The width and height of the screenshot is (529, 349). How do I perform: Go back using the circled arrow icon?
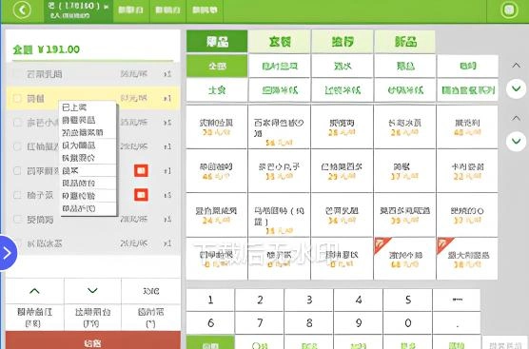(x=22, y=10)
